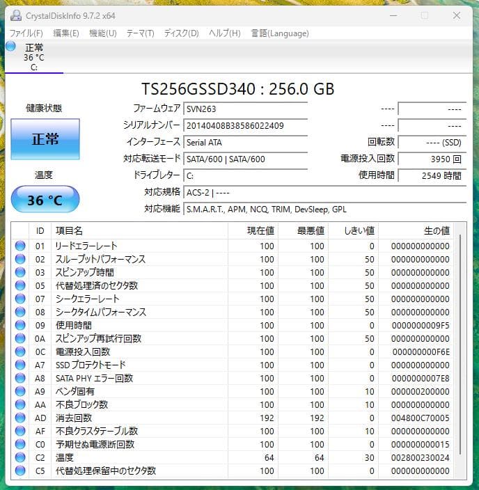Click the しきい値 column header
This screenshot has width=479, height=490.
(353, 230)
